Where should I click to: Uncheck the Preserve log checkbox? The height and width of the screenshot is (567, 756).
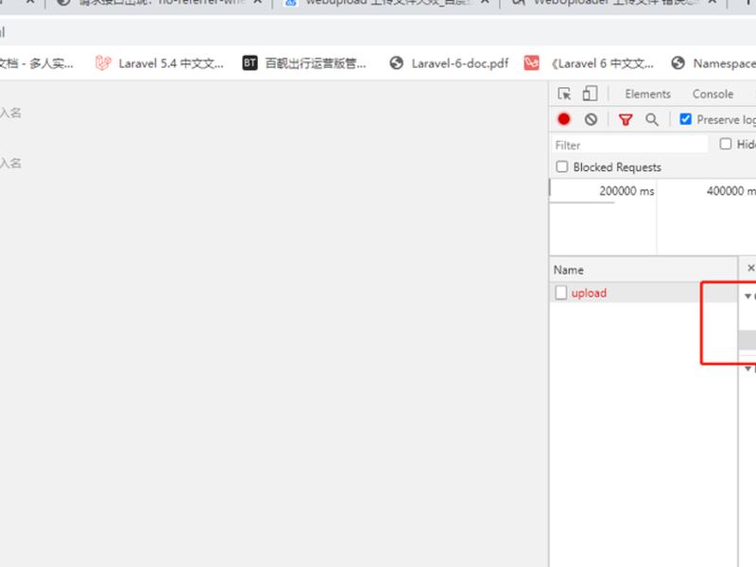[685, 119]
